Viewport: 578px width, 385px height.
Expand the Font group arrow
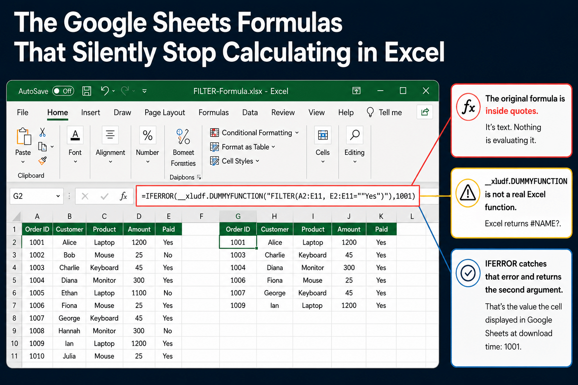[75, 162]
